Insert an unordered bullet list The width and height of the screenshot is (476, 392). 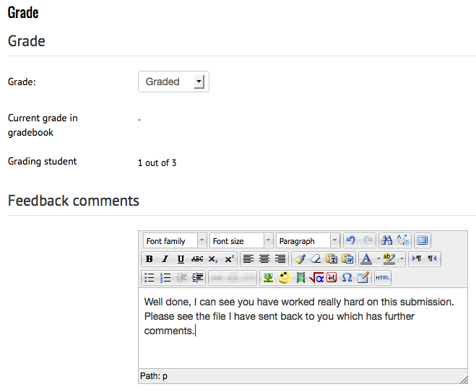click(149, 277)
